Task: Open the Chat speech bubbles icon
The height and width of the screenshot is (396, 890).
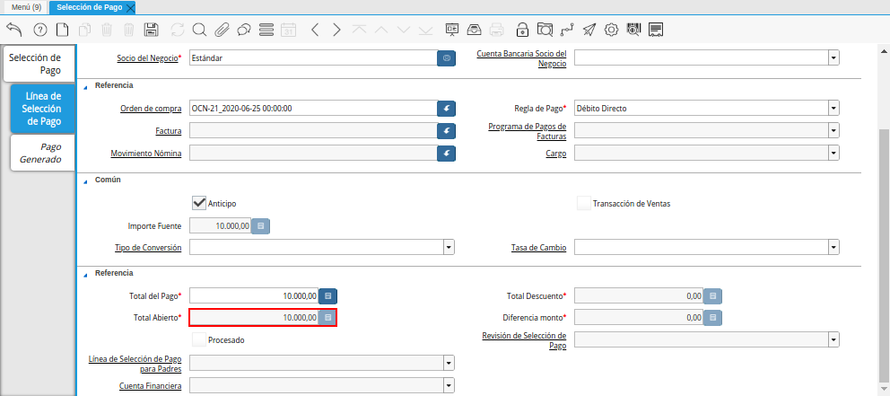Action: pyautogui.click(x=244, y=30)
